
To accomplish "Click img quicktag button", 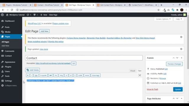I will pos(61,75).
